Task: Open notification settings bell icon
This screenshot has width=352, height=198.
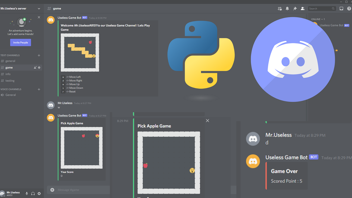Action: click(287, 9)
